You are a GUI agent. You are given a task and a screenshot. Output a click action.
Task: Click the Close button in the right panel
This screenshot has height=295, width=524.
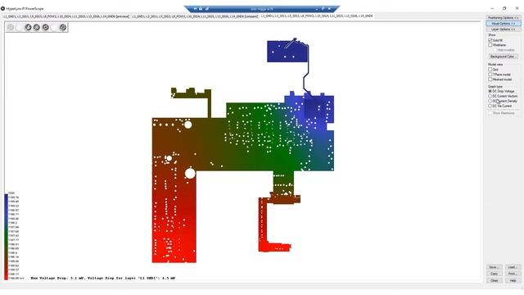click(x=494, y=280)
